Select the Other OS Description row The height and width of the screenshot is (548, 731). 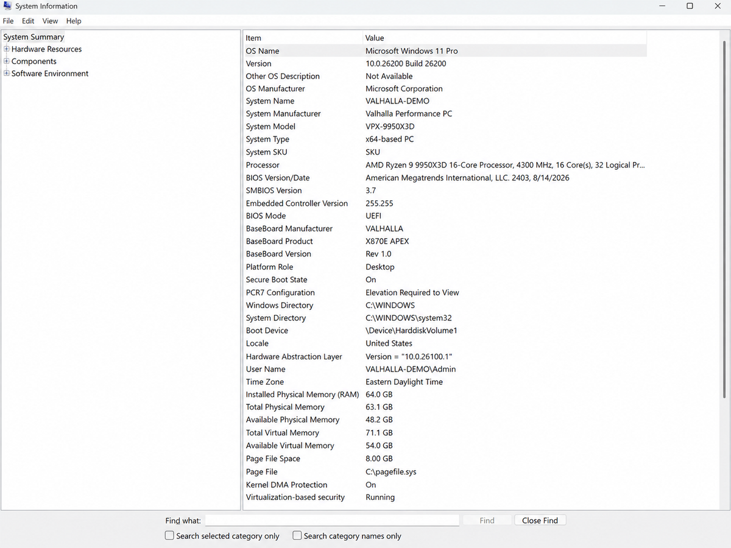coord(445,77)
